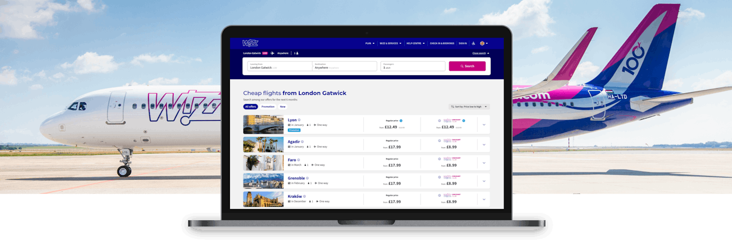Click the info icon beside Agadir

302,142
